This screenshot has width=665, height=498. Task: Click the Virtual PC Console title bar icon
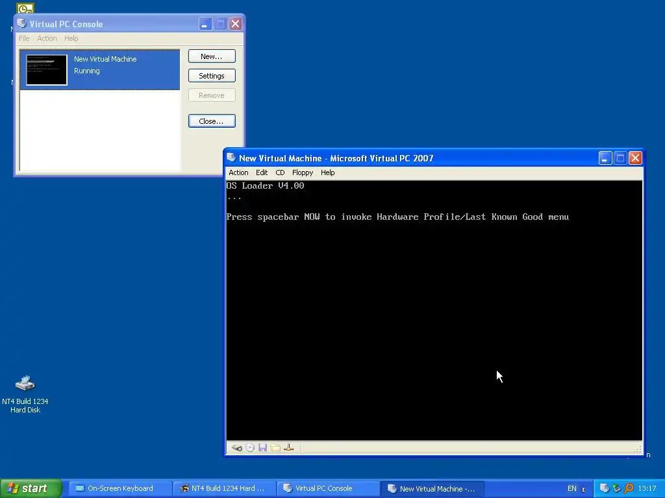[x=21, y=23]
